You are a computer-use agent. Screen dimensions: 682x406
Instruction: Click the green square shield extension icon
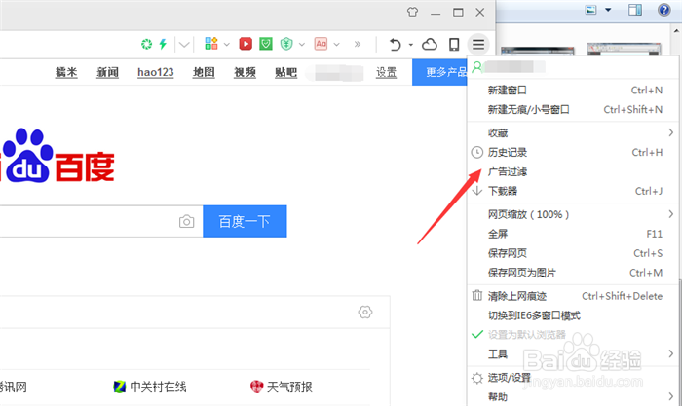(266, 44)
